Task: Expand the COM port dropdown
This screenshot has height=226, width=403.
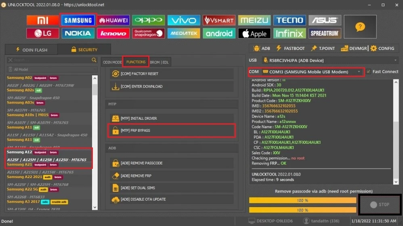Action: pos(359,72)
